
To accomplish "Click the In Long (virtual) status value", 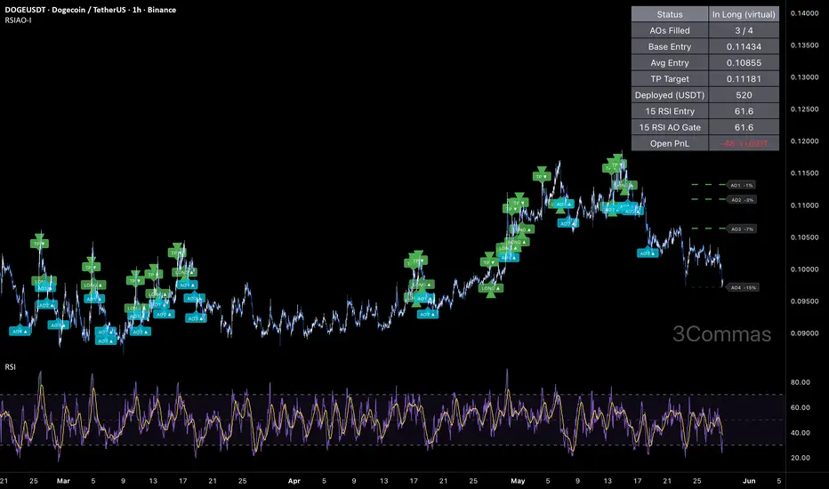I will 744,14.
